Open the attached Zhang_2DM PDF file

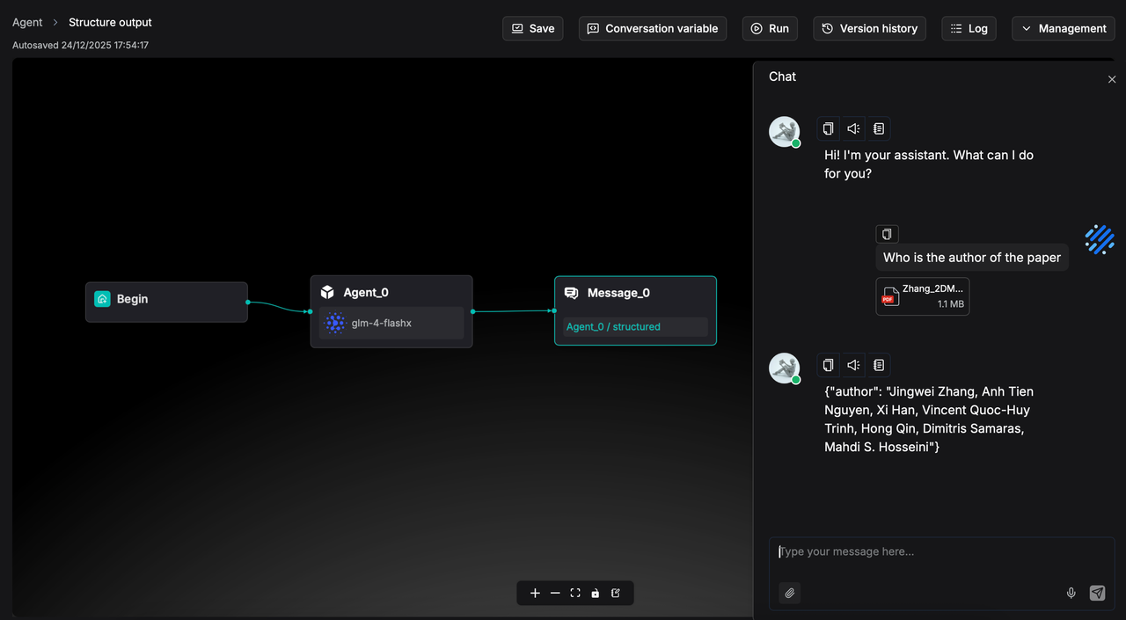(922, 296)
